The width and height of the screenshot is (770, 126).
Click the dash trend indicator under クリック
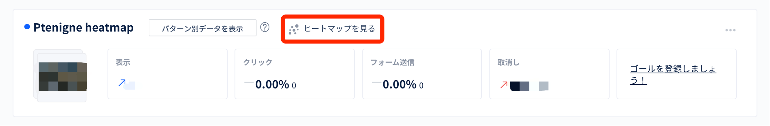(249, 82)
